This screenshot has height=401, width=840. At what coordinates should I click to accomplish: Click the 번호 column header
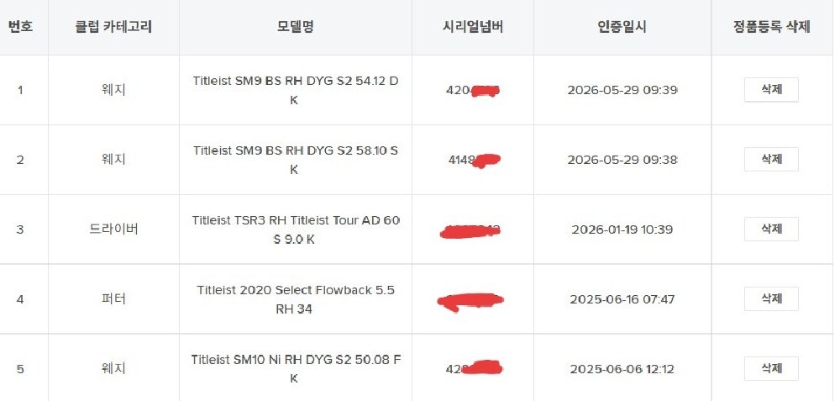point(20,27)
